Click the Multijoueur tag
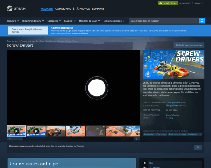 click(193, 134)
